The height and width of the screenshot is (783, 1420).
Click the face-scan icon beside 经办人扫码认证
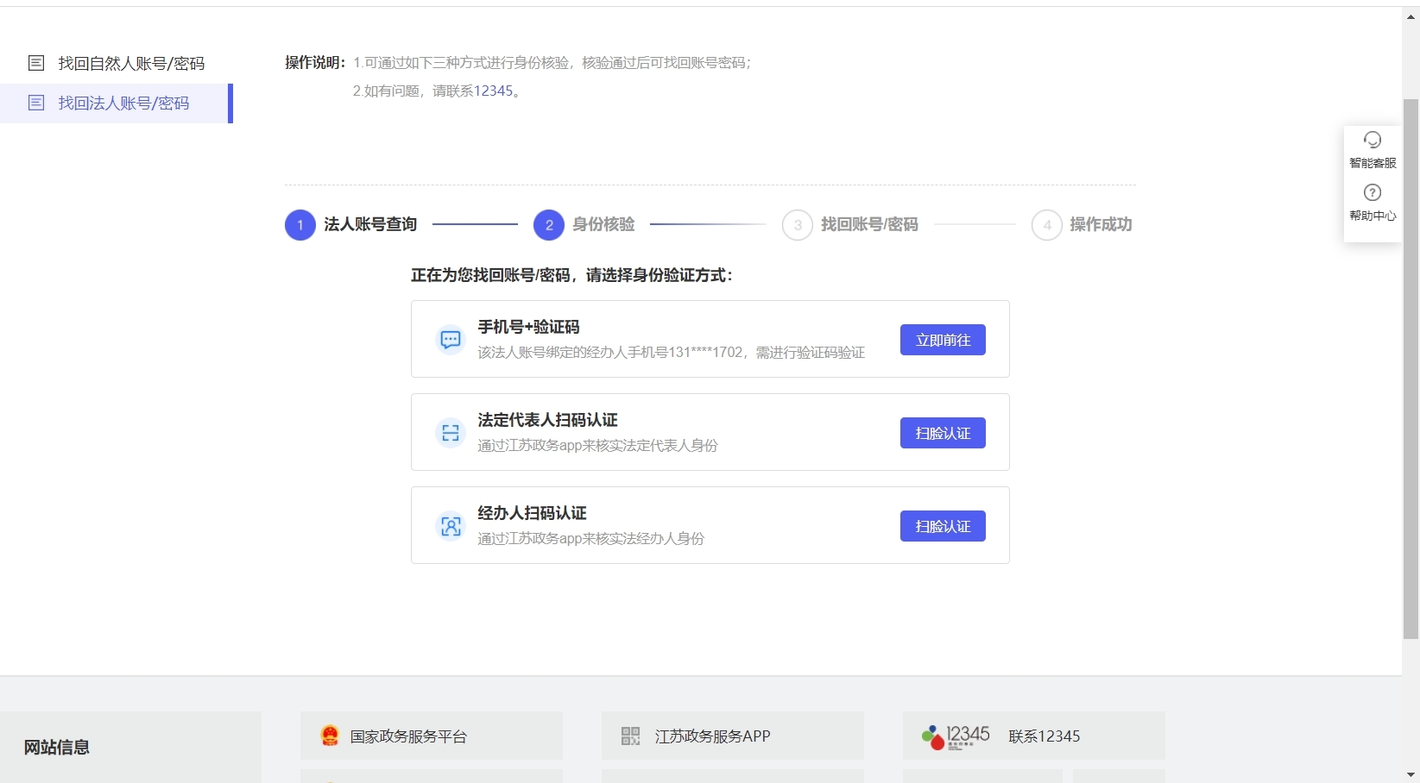coord(451,526)
